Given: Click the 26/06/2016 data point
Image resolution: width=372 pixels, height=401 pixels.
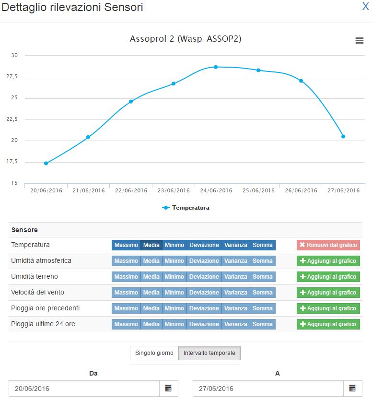Looking at the screenshot, I should (x=301, y=81).
